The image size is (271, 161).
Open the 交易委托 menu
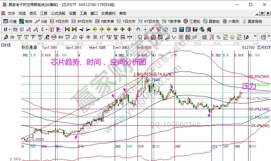coord(108,13)
